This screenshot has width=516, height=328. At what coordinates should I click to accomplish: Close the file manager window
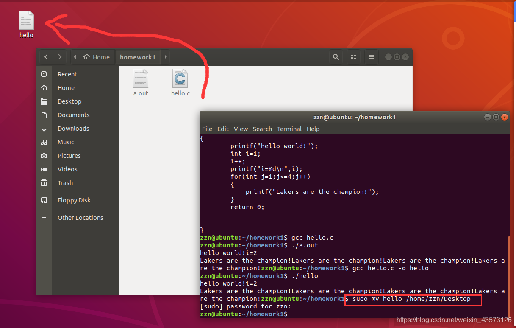pyautogui.click(x=405, y=57)
